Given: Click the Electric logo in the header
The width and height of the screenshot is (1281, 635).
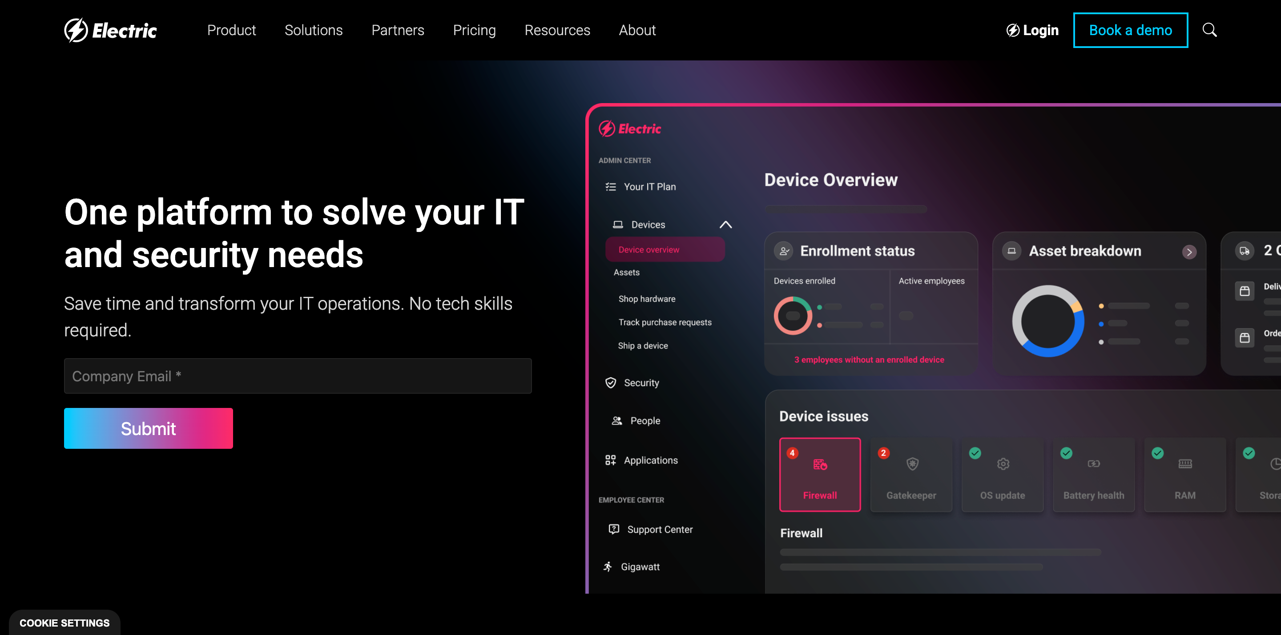Looking at the screenshot, I should (x=110, y=30).
